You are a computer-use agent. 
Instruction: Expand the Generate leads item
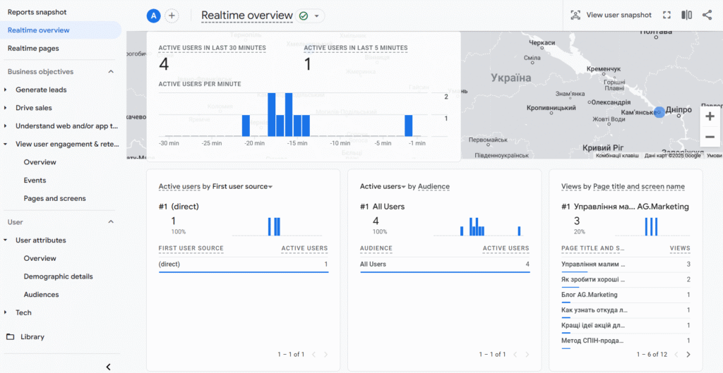tap(6, 90)
